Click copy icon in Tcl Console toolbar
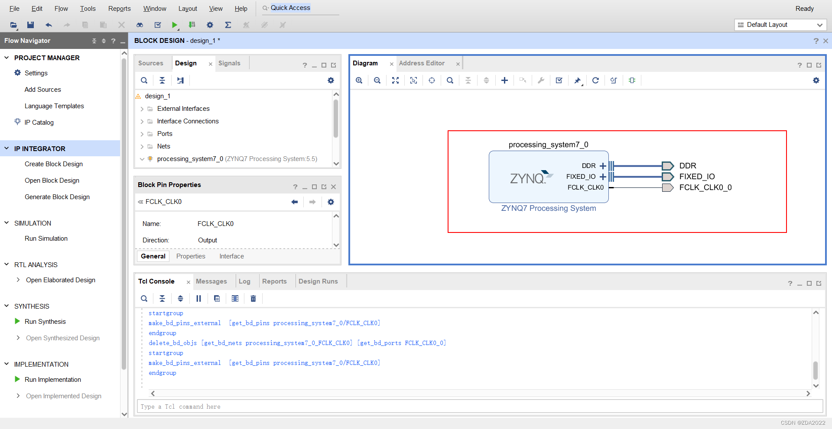 [x=217, y=299]
